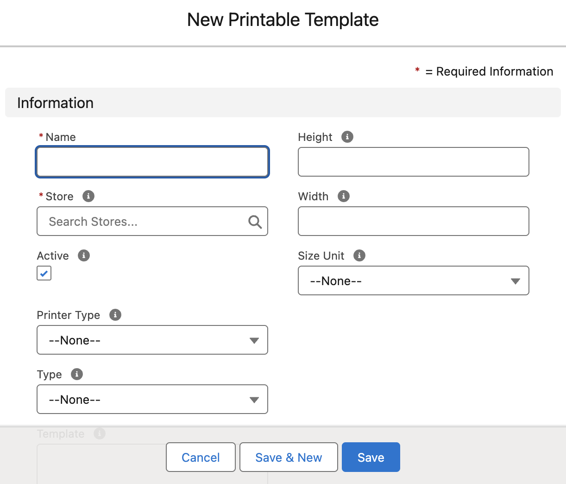The height and width of the screenshot is (484, 566).
Task: Click the Width field info icon
Action: [x=343, y=196]
